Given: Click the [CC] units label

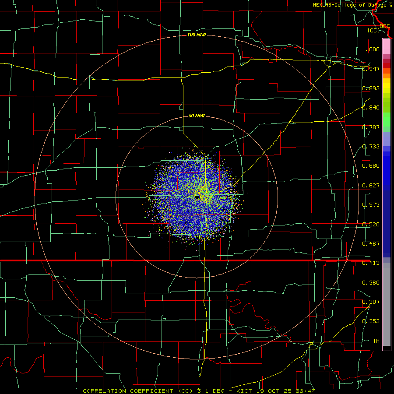Looking at the screenshot, I should [x=374, y=30].
